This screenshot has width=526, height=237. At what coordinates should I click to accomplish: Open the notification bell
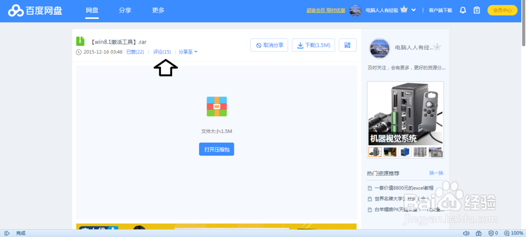[x=462, y=11]
